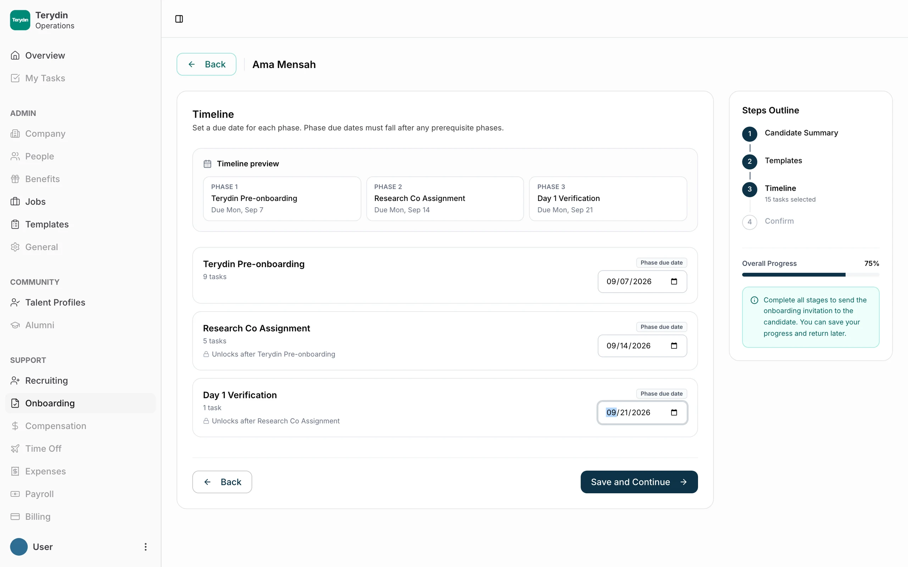Click the Time Off plane icon
908x567 pixels.
[15, 449]
